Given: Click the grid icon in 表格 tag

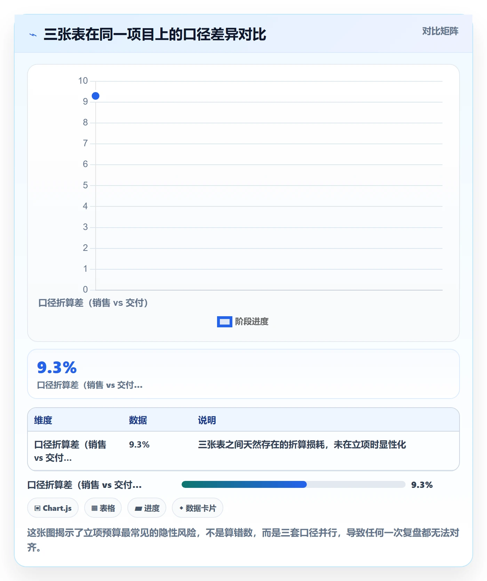Looking at the screenshot, I should tap(94, 508).
